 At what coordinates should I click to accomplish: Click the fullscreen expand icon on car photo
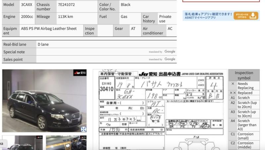pyautogui.click(x=83, y=129)
